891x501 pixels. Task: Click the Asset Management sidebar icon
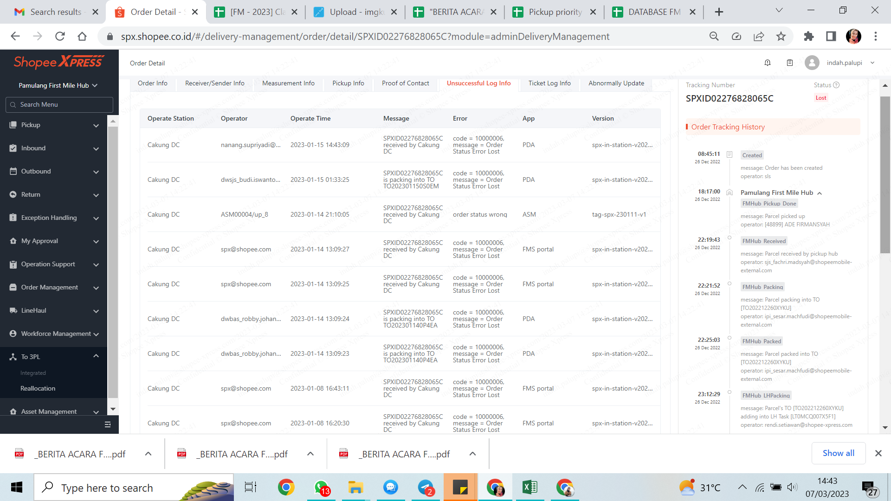click(13, 411)
